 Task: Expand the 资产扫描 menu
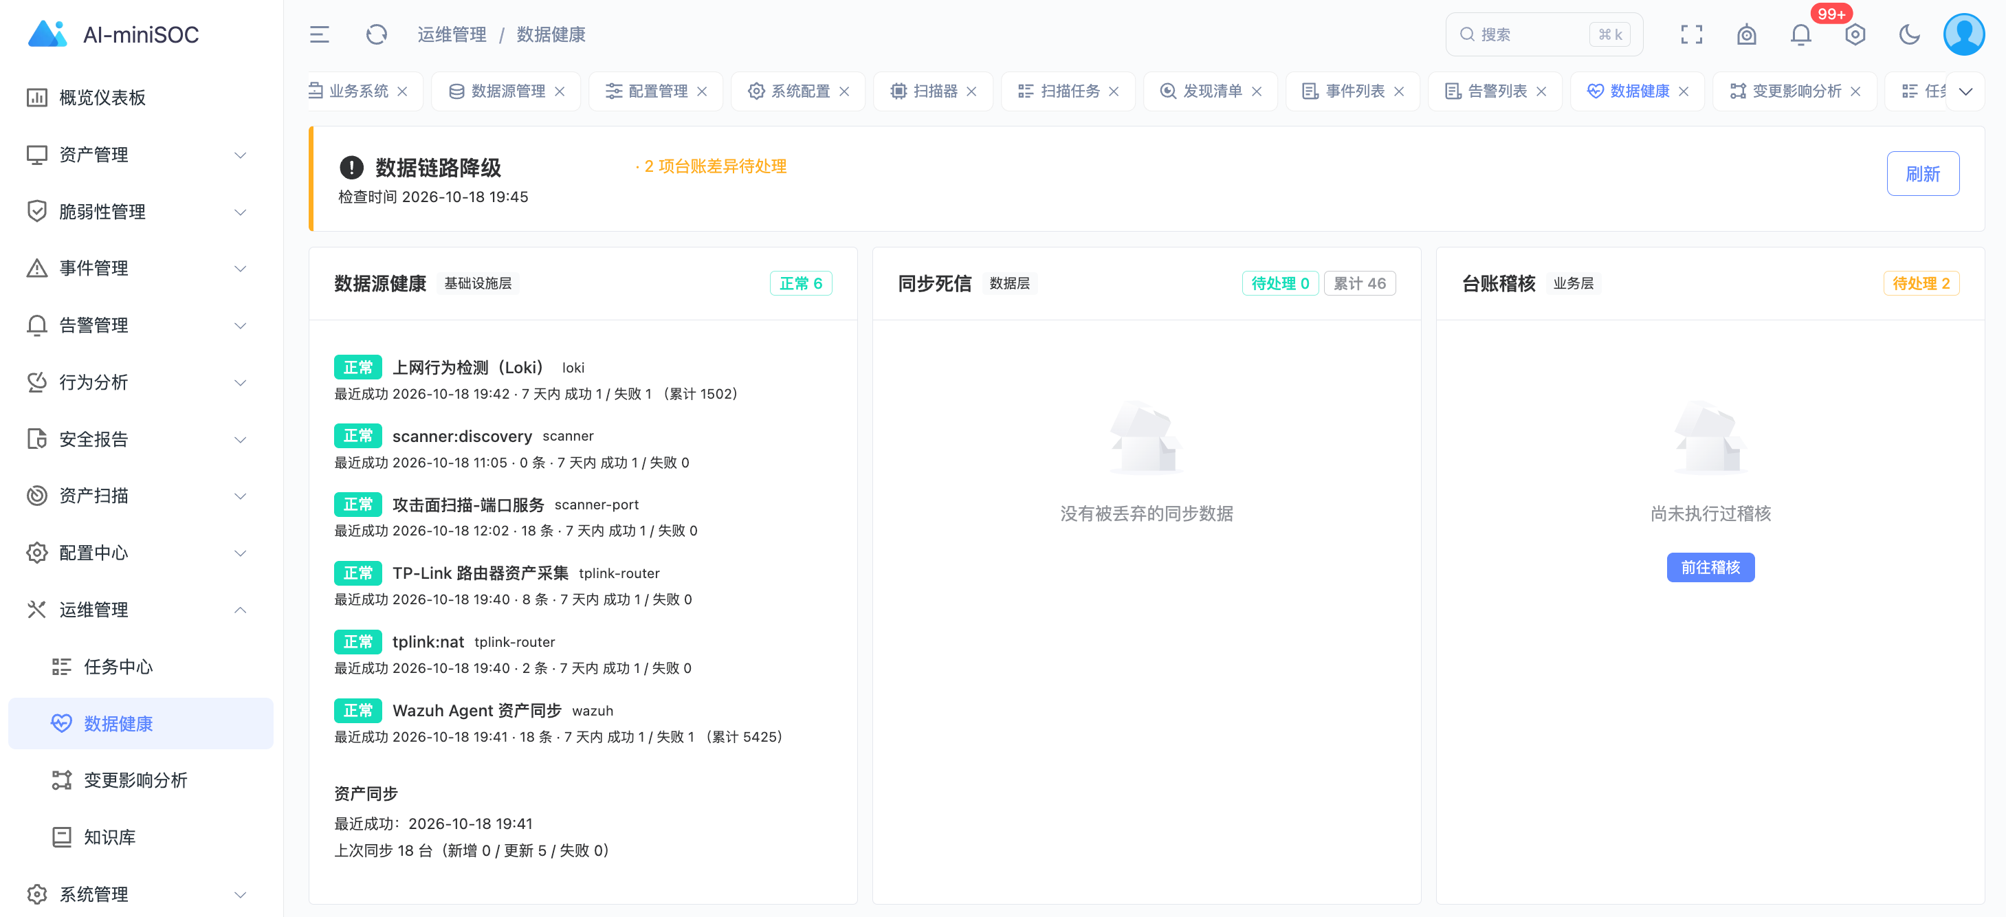click(142, 496)
